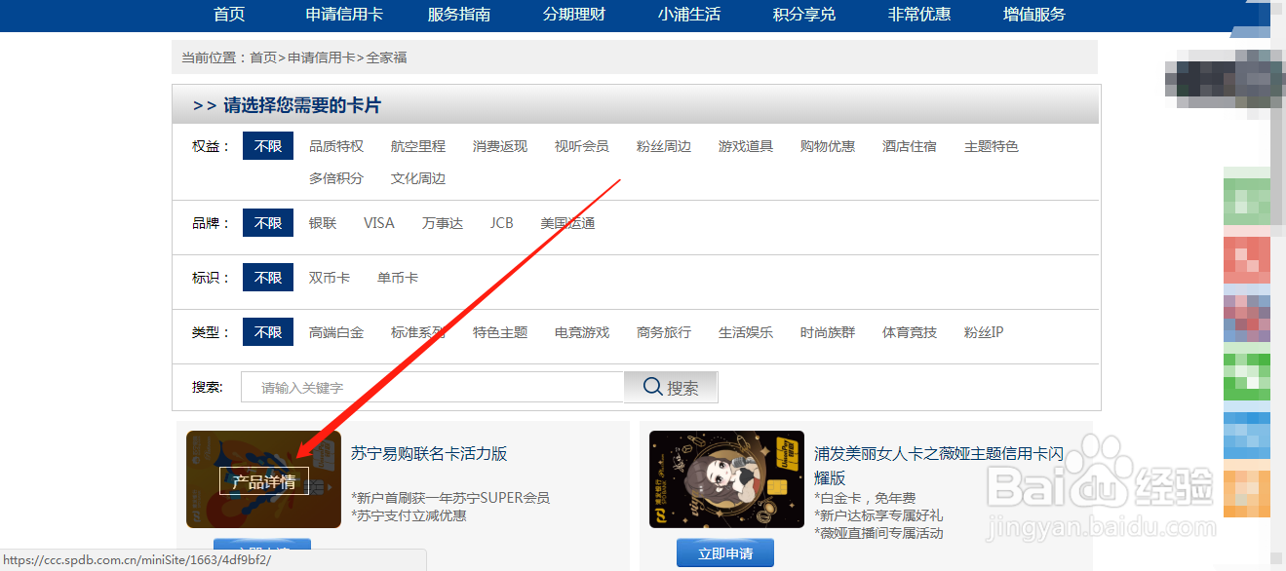Click 立即申请 under the 薇娅 card
Screen dimensions: 1286x571
(x=725, y=553)
